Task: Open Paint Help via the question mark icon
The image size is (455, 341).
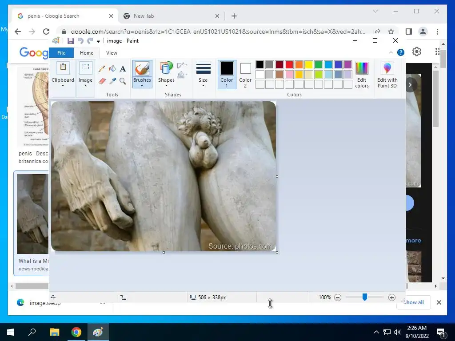Action: pyautogui.click(x=401, y=52)
